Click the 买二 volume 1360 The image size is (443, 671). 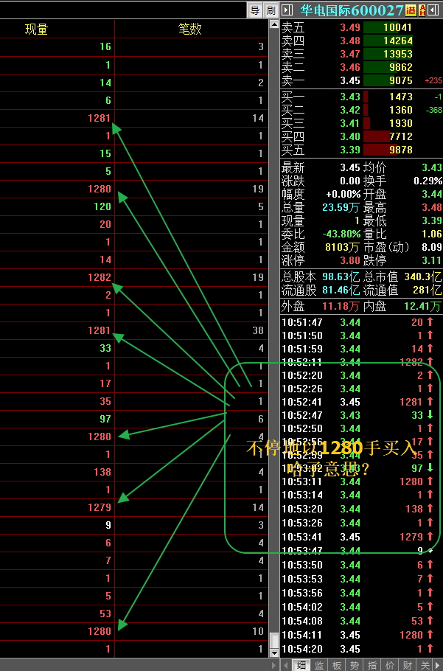[401, 111]
